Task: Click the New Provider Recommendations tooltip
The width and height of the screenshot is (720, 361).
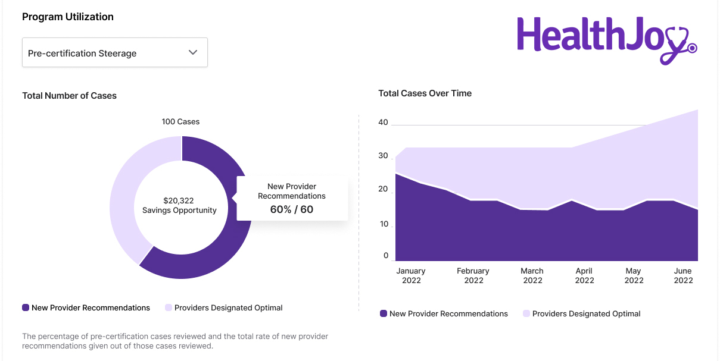Action: pos(292,198)
